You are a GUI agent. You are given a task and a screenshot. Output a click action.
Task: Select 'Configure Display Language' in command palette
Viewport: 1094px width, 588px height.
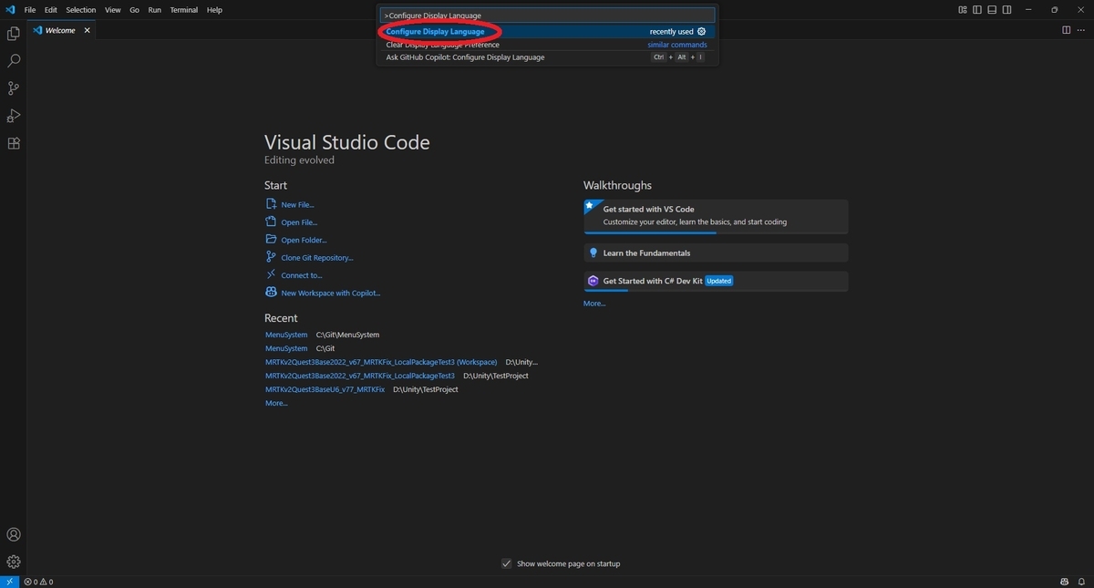point(437,31)
